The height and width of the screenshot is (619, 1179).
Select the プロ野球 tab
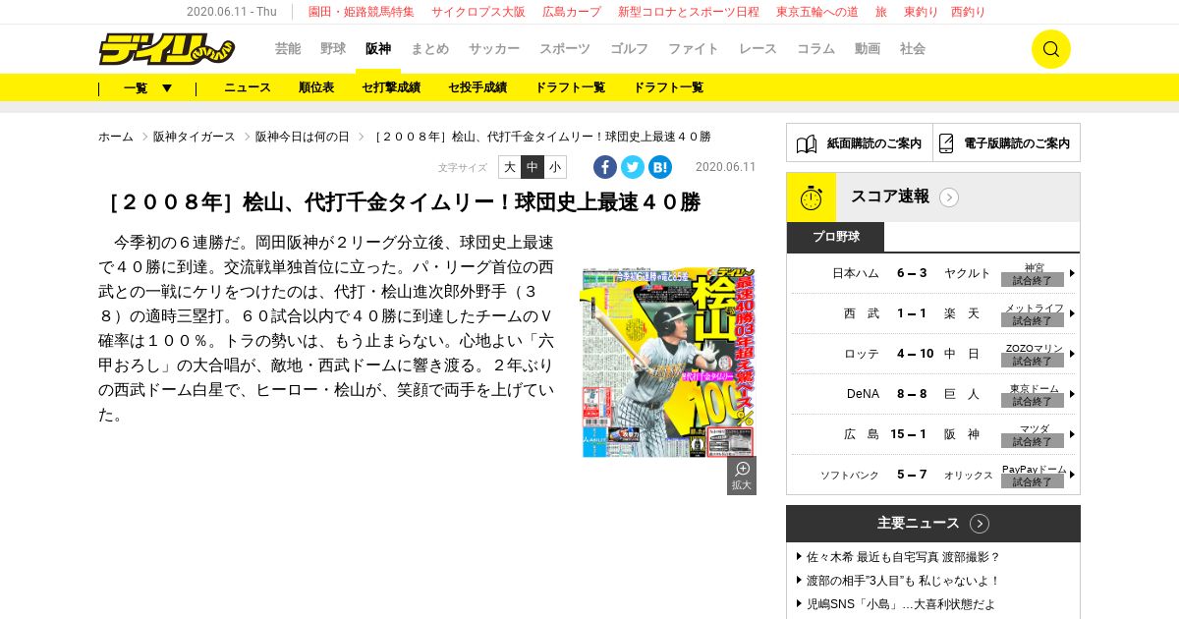[x=836, y=237]
